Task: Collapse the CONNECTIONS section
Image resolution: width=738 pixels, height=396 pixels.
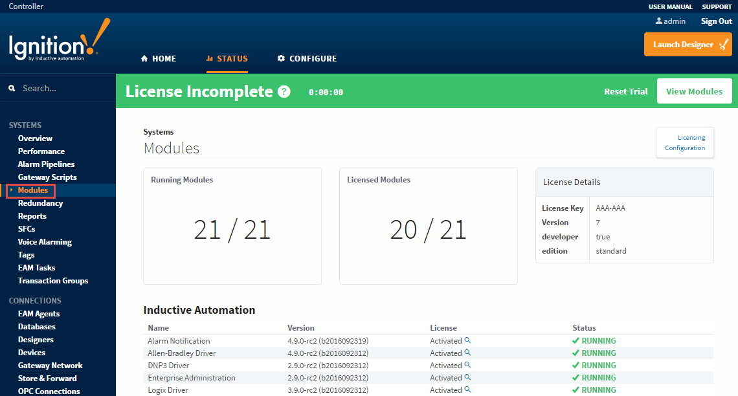Action: (35, 300)
